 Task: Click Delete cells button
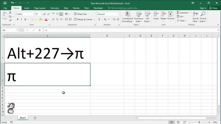(163, 17)
